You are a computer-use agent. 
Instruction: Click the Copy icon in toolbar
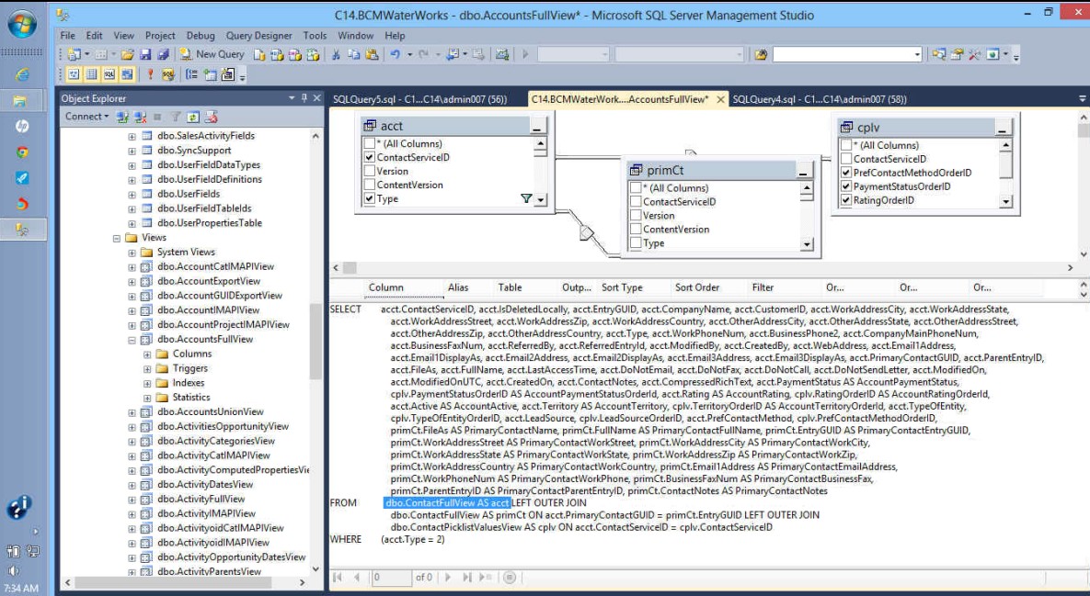pos(354,54)
